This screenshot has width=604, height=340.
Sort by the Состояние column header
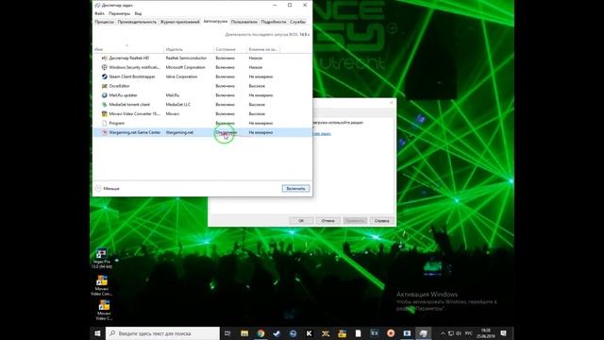[x=230, y=49]
